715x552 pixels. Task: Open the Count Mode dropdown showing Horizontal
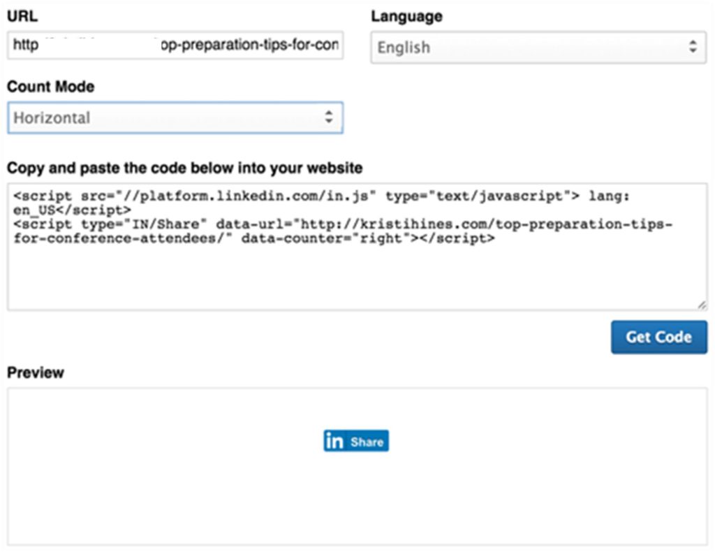click(x=175, y=117)
